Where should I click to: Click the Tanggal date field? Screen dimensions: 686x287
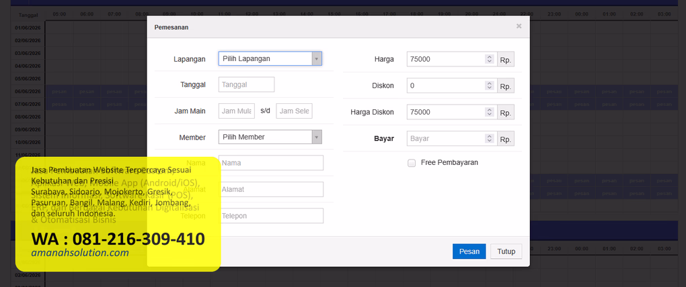(x=246, y=84)
